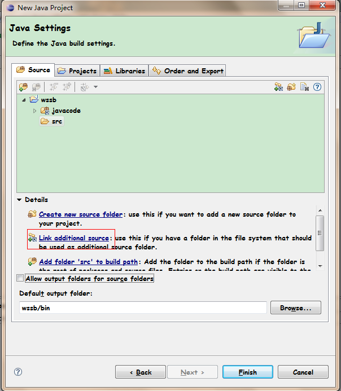The image size is (341, 391).
Task: Click the icon beside Add folder 'src' link
Action: pyautogui.click(x=32, y=261)
